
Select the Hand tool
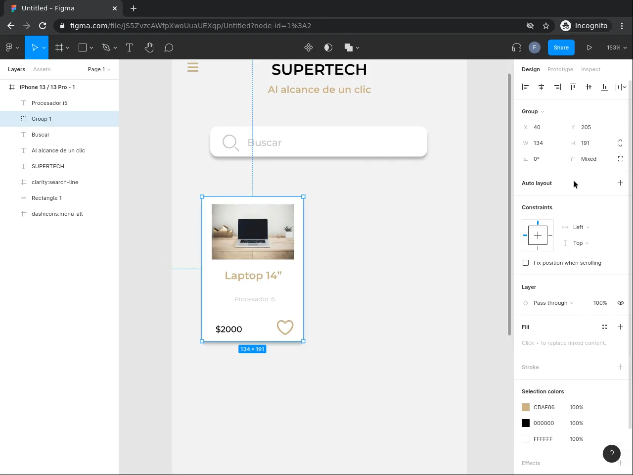(149, 47)
